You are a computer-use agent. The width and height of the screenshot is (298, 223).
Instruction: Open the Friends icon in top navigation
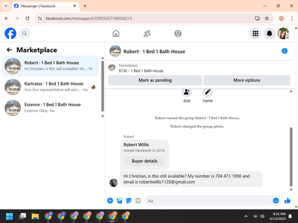tap(147, 33)
